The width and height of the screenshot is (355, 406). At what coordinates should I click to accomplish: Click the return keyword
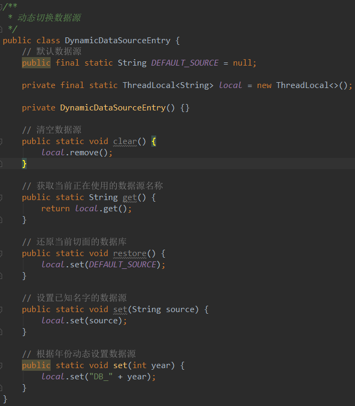(55, 209)
